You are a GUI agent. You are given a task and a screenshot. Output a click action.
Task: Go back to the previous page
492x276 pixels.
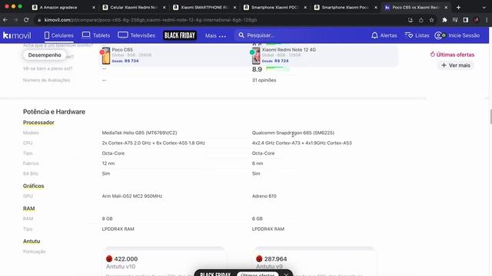[5, 20]
